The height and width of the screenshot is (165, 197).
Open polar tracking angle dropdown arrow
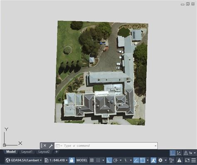(x=121, y=160)
